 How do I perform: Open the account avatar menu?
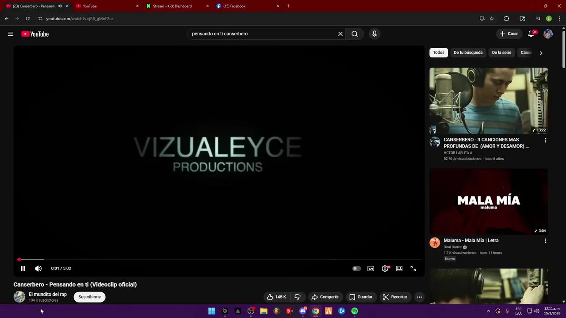pyautogui.click(x=548, y=34)
